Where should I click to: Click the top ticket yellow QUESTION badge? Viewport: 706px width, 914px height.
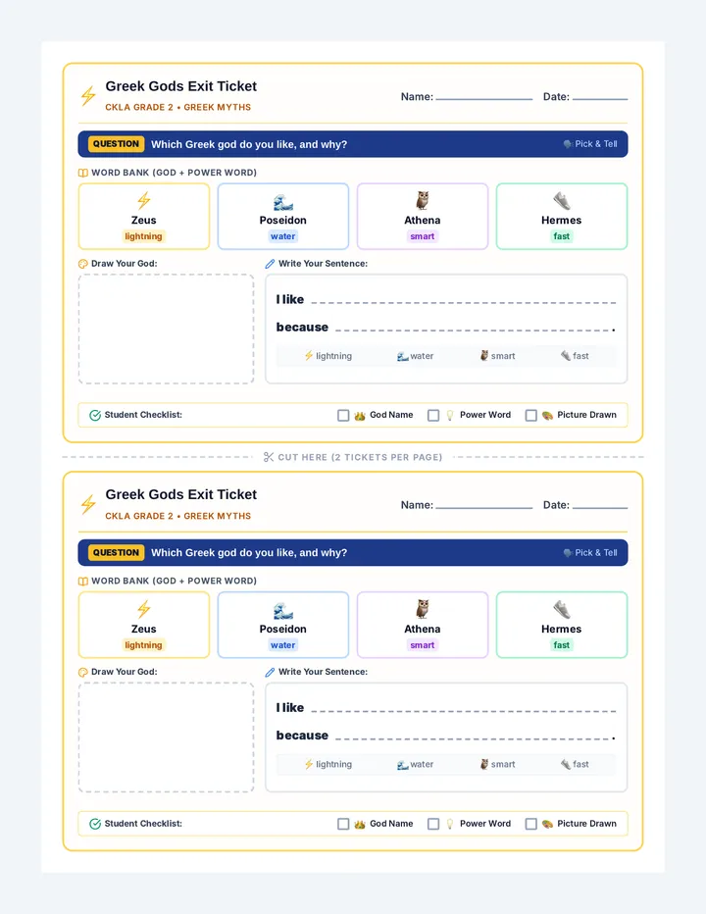point(116,144)
